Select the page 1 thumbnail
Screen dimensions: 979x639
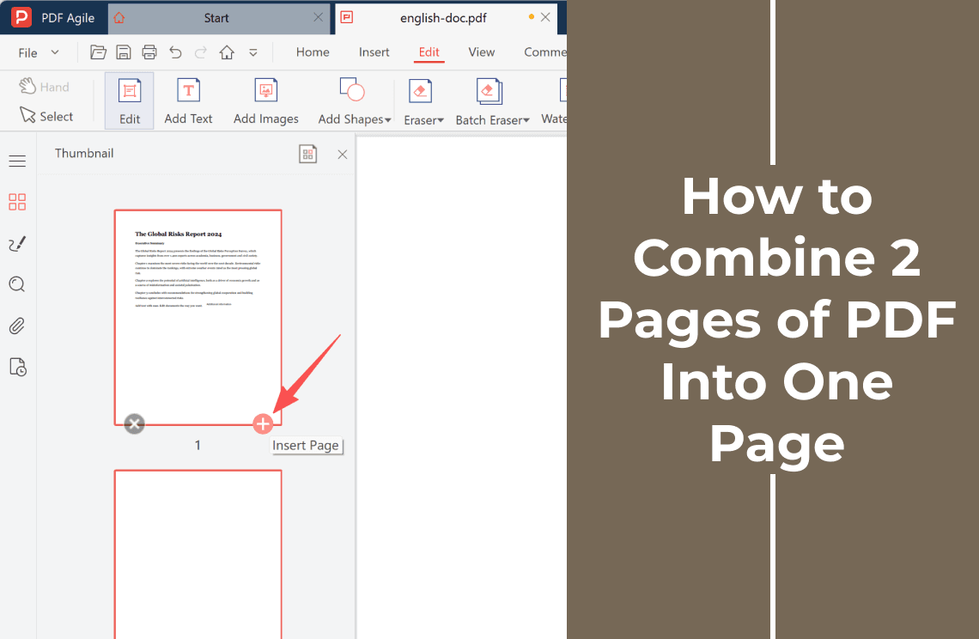(198, 317)
